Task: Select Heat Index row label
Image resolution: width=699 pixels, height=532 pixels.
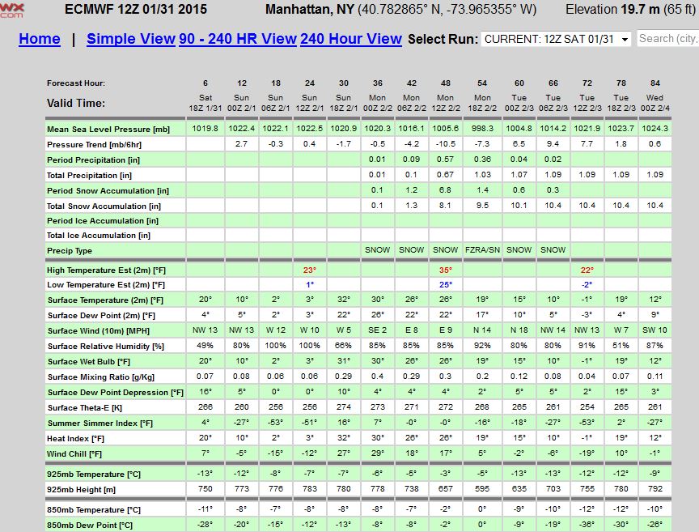Action: [x=75, y=439]
